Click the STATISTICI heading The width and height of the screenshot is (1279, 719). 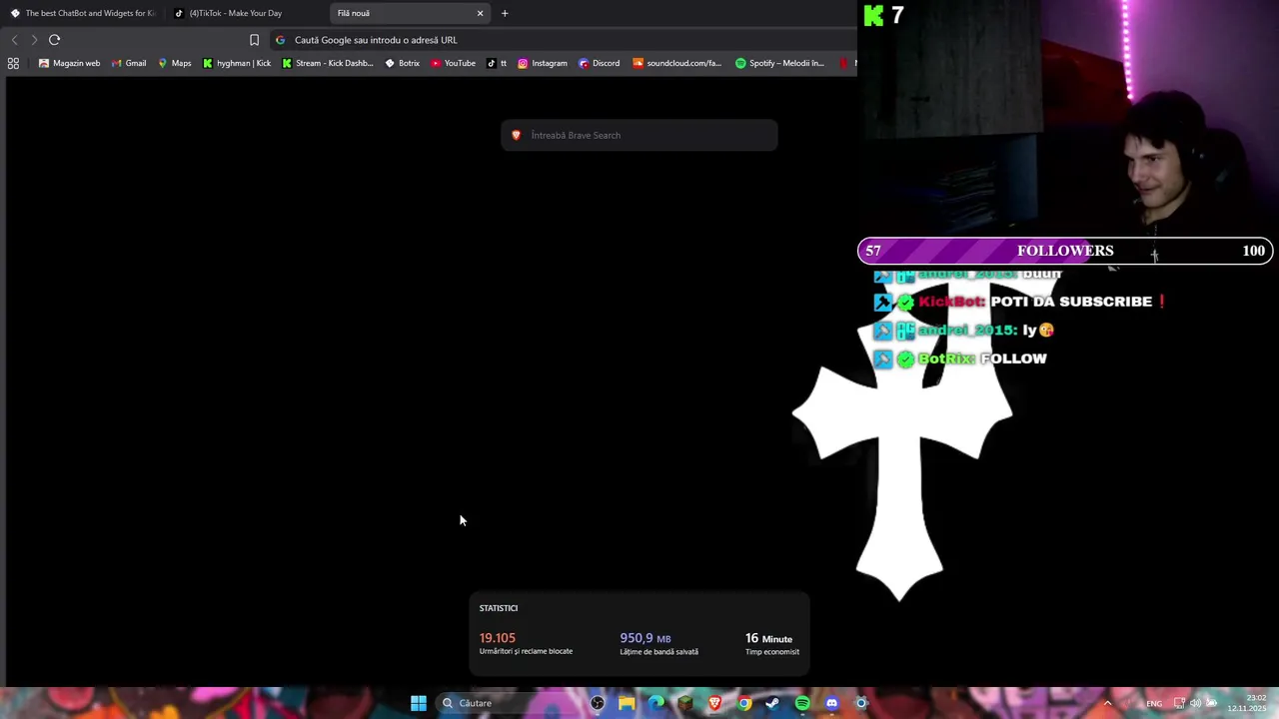(x=498, y=608)
